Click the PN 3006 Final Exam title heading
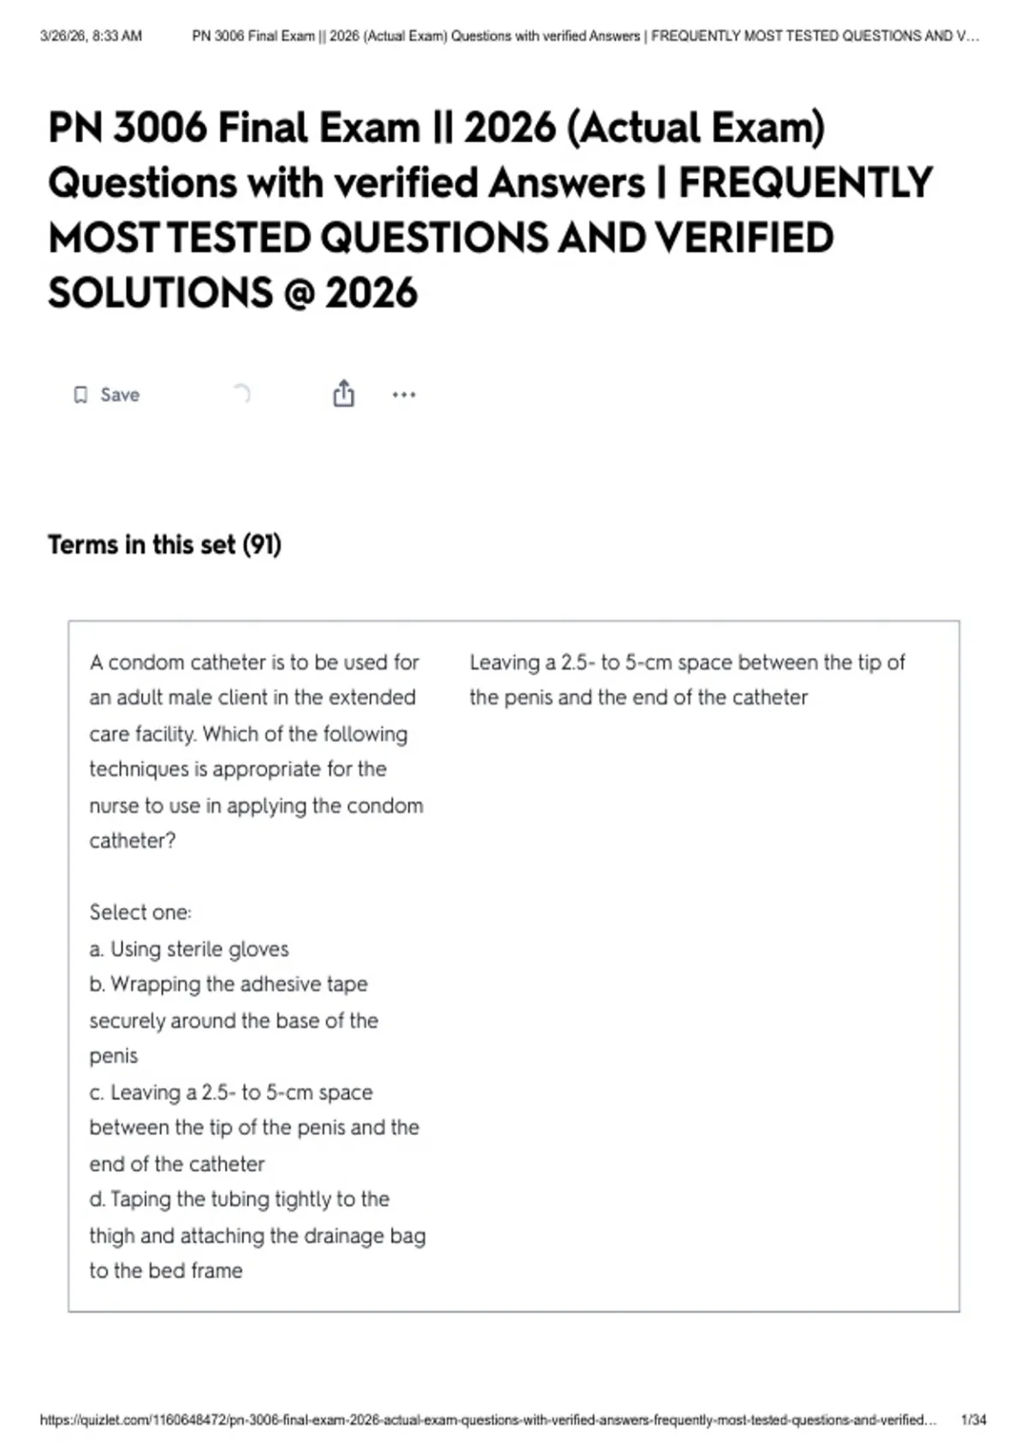Screen dimensions: 1027x1456 point(490,210)
